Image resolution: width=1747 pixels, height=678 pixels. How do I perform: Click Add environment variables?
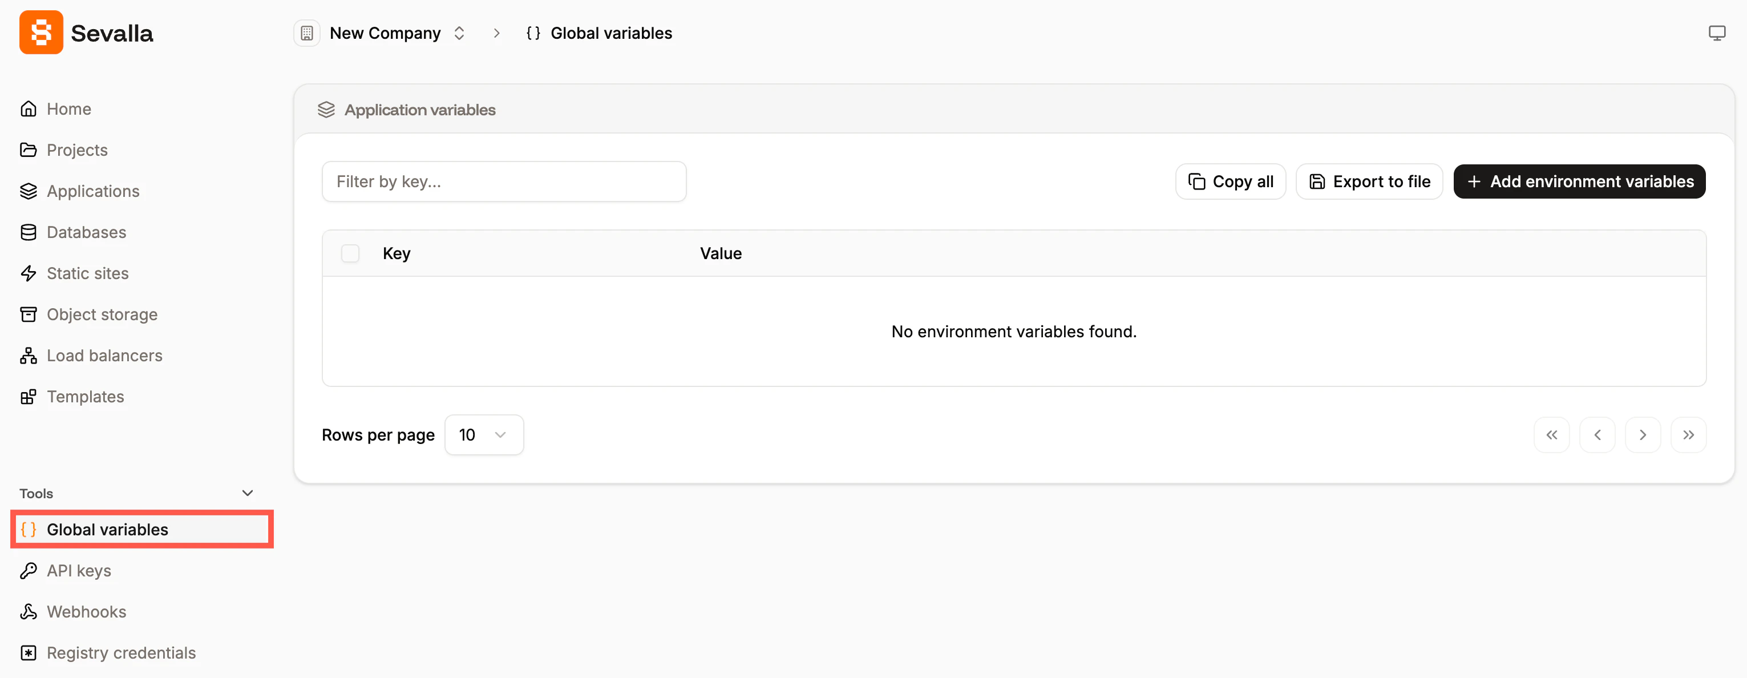pos(1579,181)
